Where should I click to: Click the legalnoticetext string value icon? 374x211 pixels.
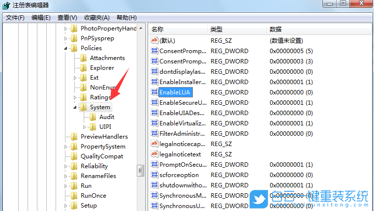155,154
